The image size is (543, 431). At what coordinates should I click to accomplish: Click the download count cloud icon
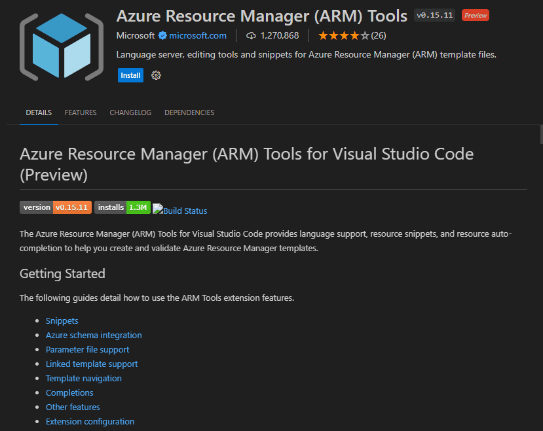[251, 35]
